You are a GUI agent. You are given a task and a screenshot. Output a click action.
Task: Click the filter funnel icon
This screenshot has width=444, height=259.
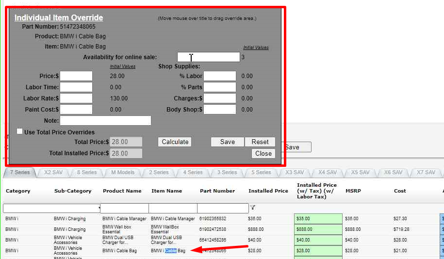click(x=253, y=208)
